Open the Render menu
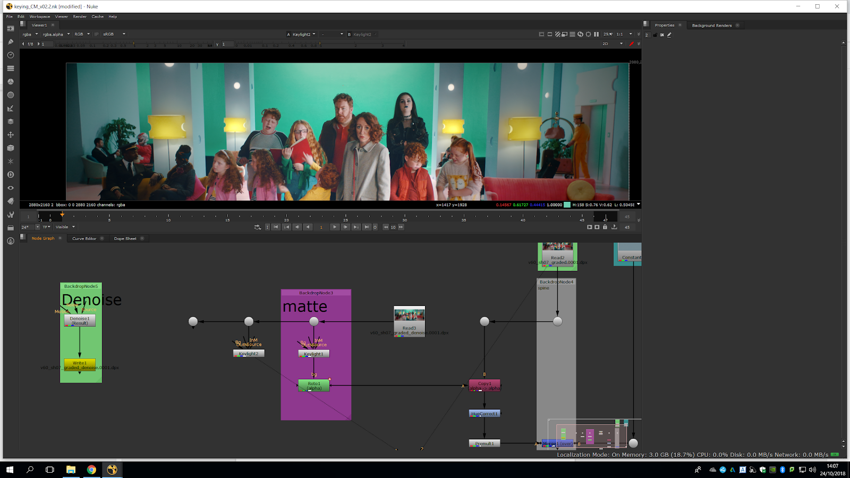850x478 pixels. (x=80, y=16)
